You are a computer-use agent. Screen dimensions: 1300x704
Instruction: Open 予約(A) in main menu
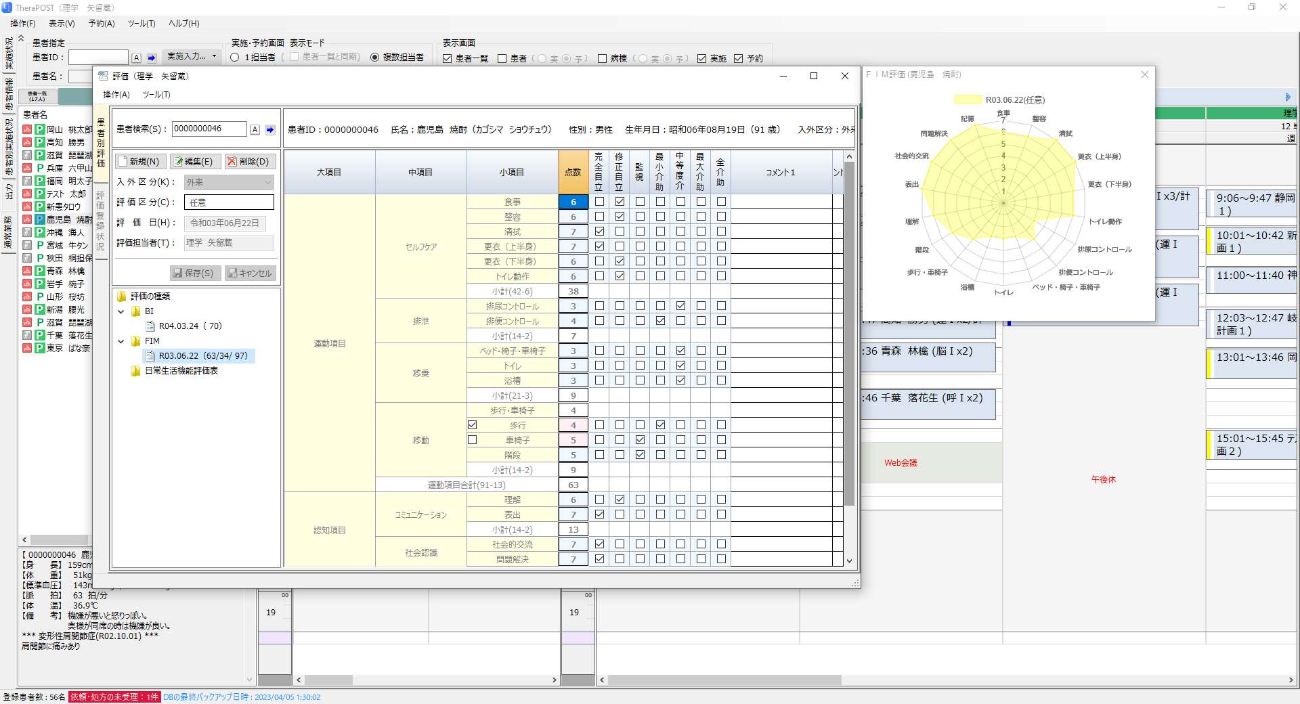(102, 24)
